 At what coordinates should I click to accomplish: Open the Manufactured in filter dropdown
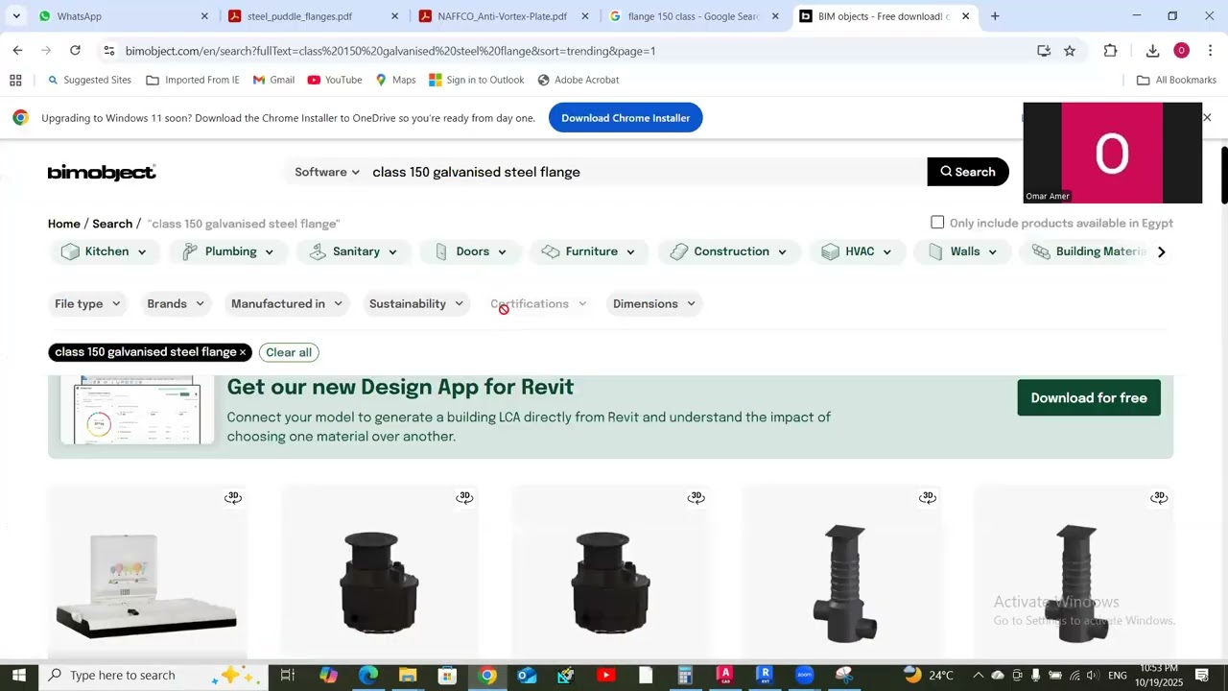[x=287, y=304]
